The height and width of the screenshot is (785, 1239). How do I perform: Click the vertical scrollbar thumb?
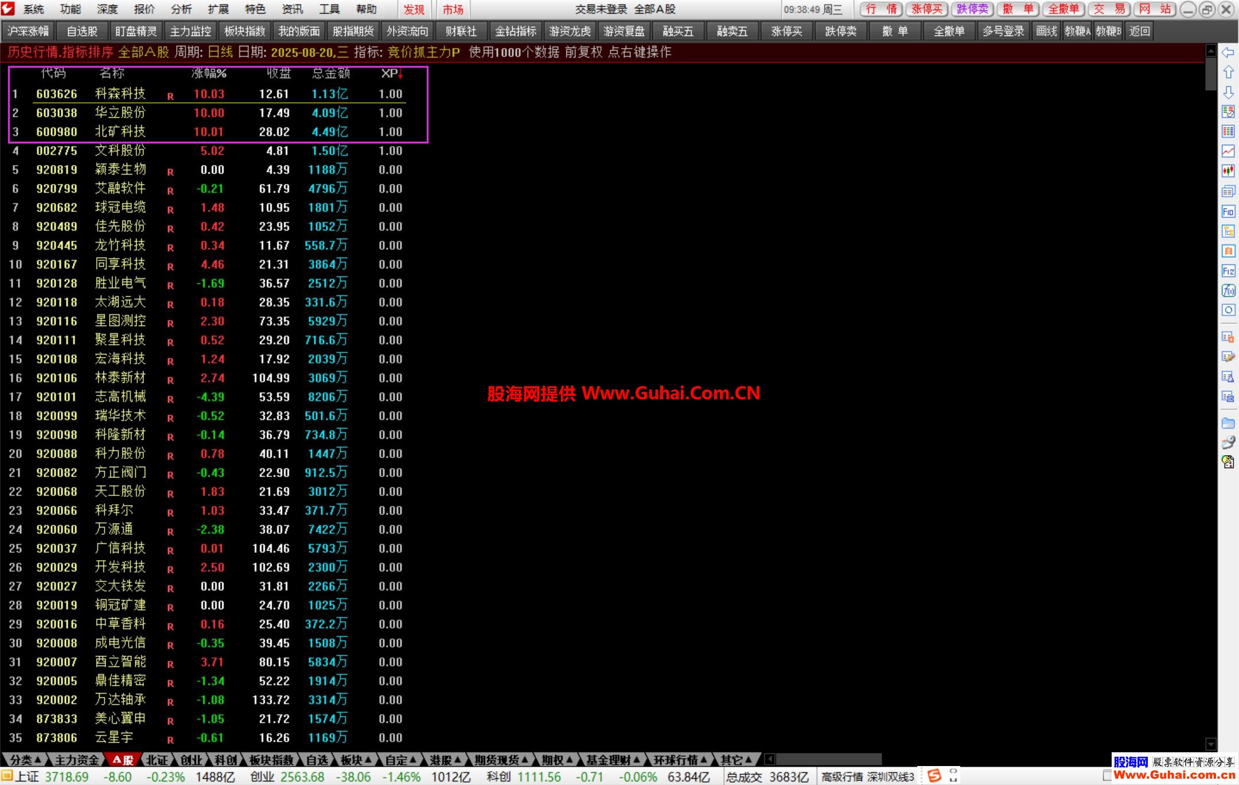coord(1210,73)
